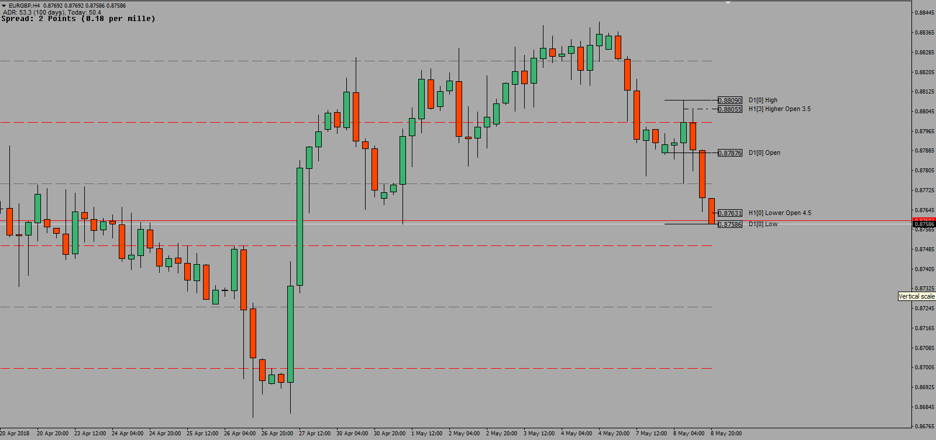
Task: Click 8 May 20:00 on the time axis
Action: pos(726,434)
